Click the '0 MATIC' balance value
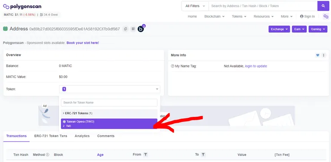This screenshot has height=162, width=331. click(65, 66)
